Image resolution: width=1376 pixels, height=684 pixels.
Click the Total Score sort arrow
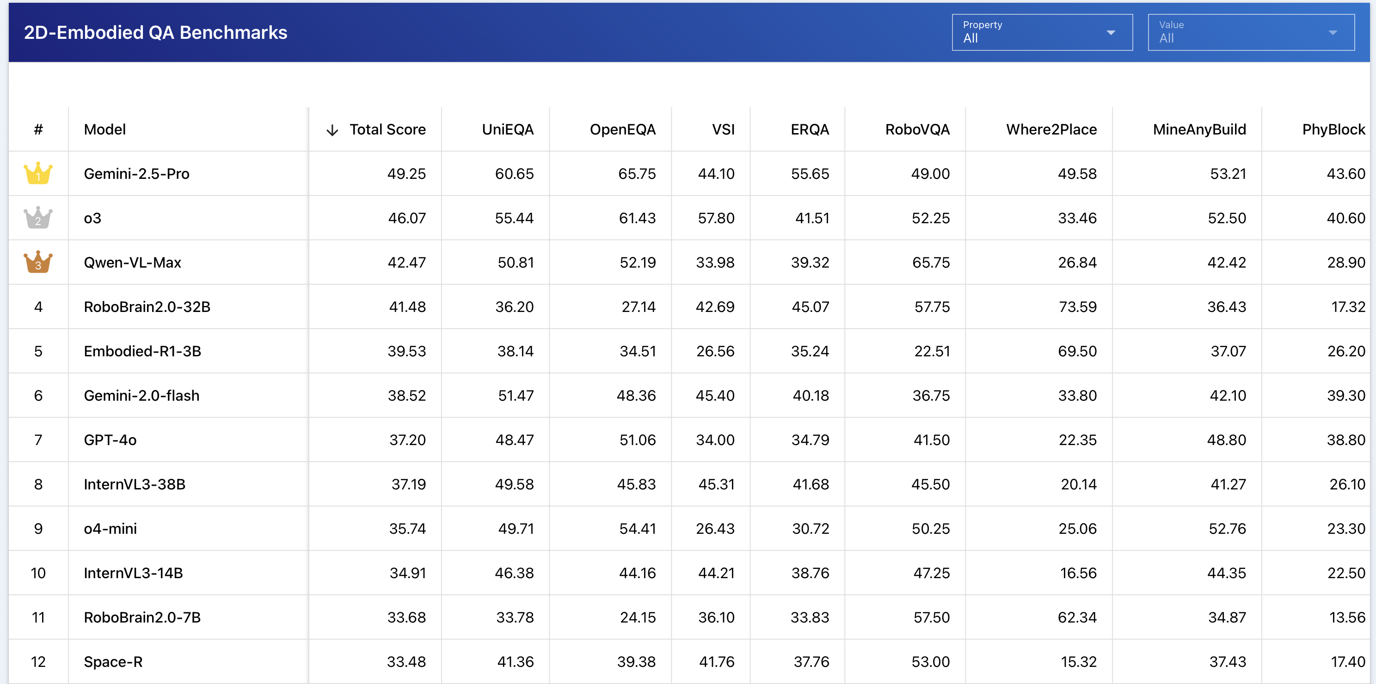point(332,130)
